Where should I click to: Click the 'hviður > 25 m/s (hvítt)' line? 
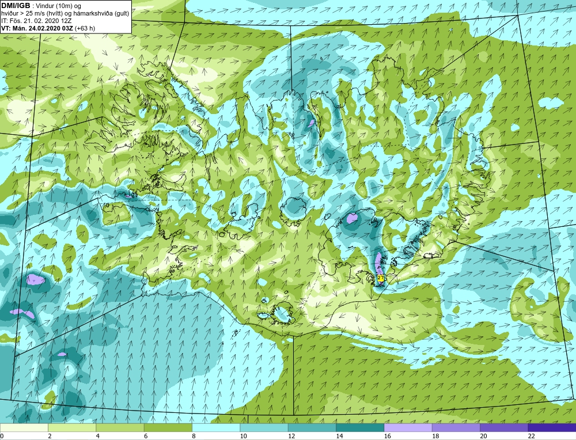[32, 14]
